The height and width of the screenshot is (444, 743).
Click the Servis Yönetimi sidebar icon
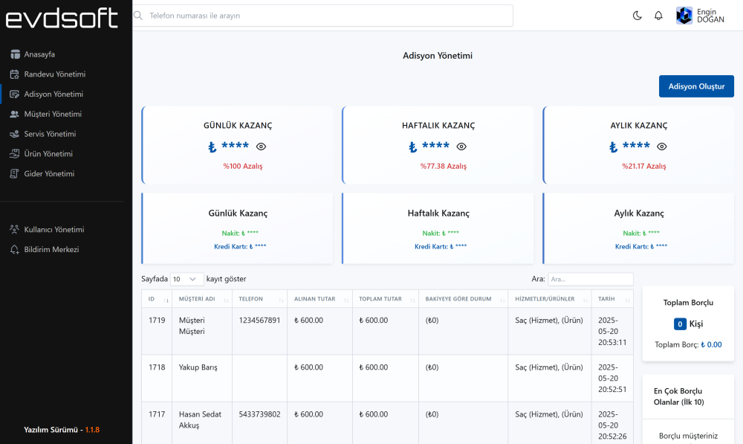coord(15,134)
